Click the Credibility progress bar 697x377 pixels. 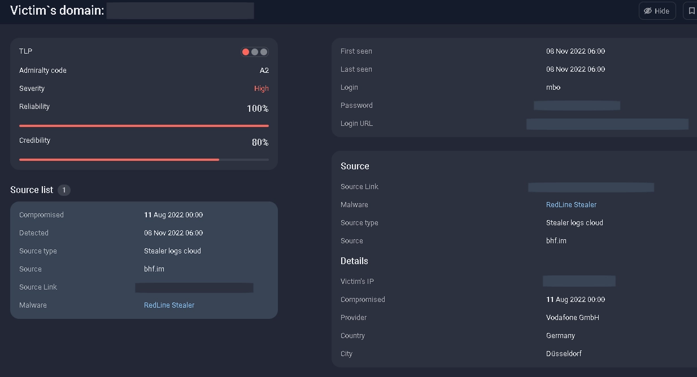[x=144, y=160]
